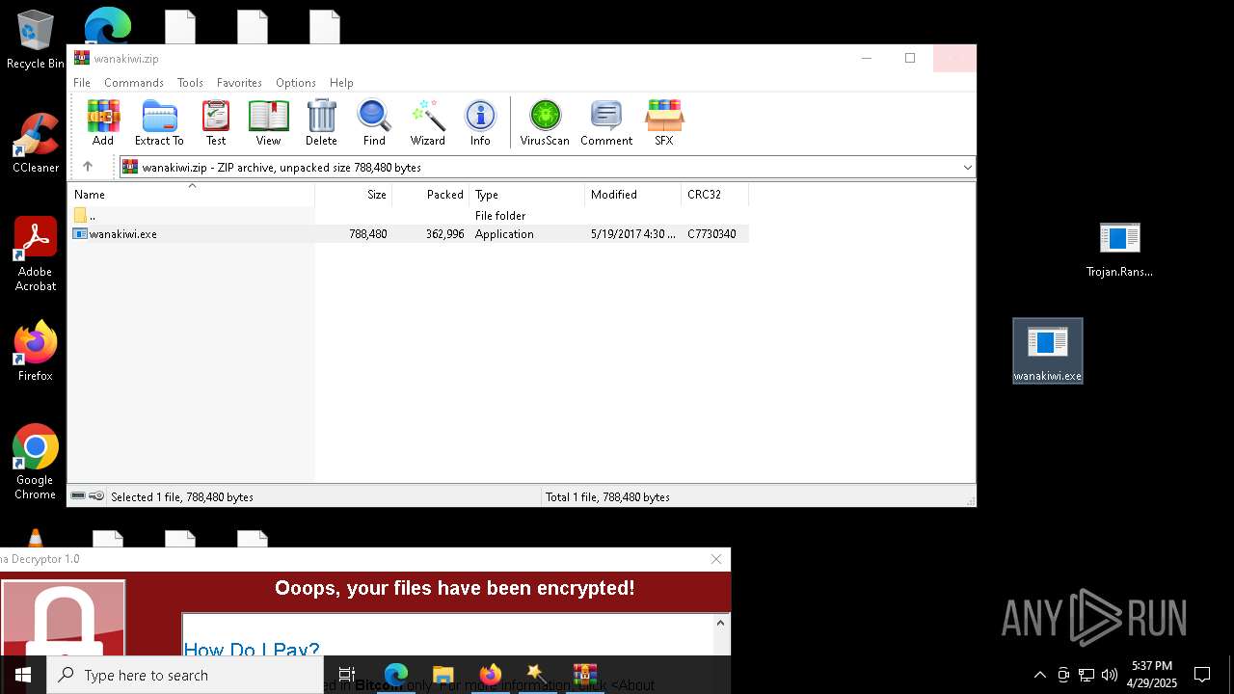The height and width of the screenshot is (694, 1234).
Task: Open the notification center icon
Action: pos(1202,675)
